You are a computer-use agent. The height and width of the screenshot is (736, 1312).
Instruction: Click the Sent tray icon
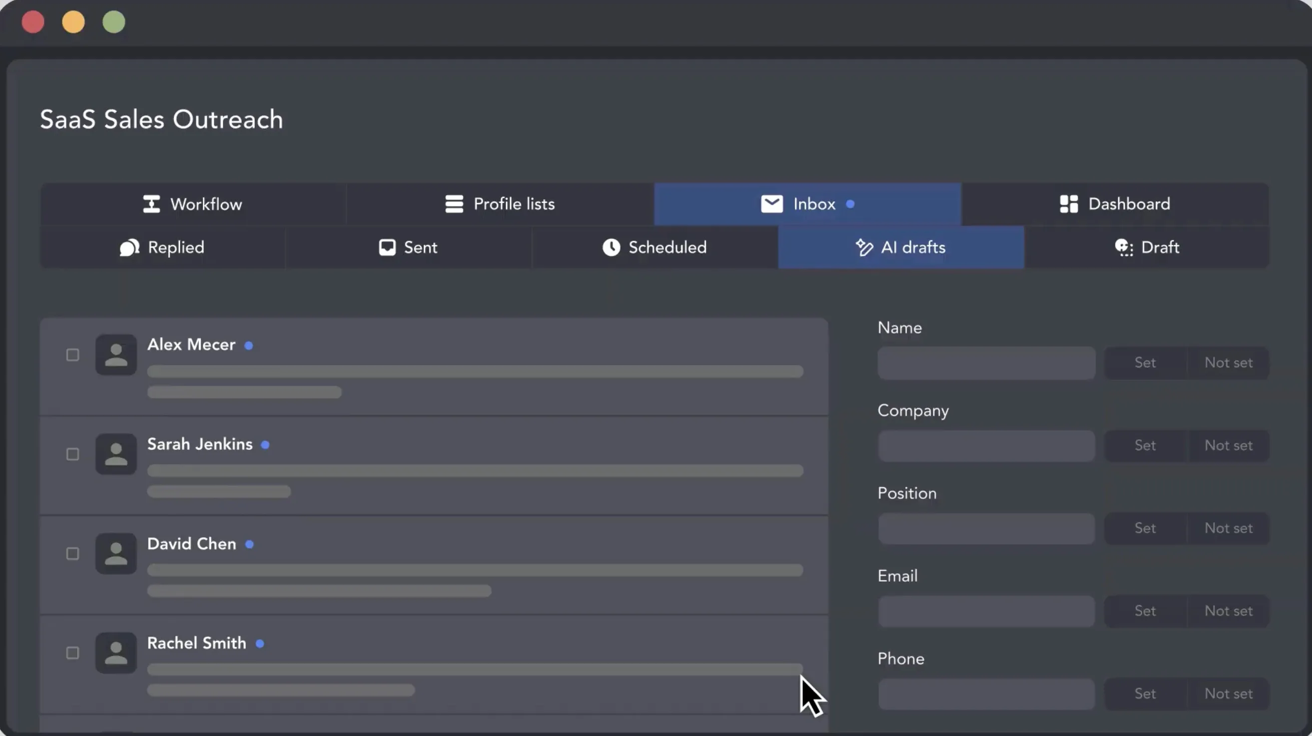point(387,247)
